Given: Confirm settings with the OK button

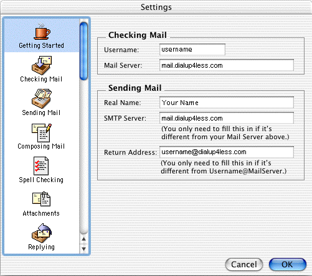Looking at the screenshot, I should tap(288, 264).
